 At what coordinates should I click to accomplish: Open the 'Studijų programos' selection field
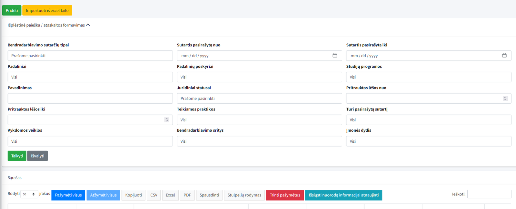pyautogui.click(x=428, y=77)
